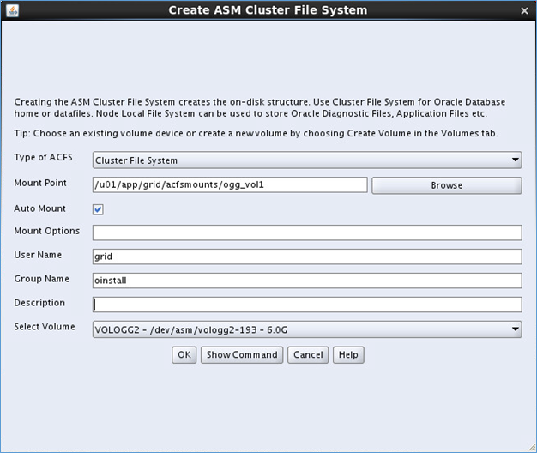This screenshot has height=453, width=537.
Task: Click the 'Type of ACFS' label
Action: 43,157
